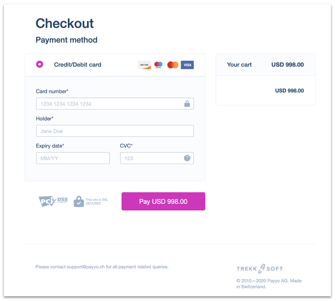
Task: Click the Pay USD 998.00 button
Action: pos(163,201)
